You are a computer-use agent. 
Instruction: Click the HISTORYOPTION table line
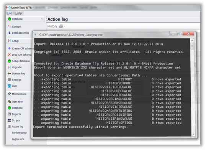(108, 123)
